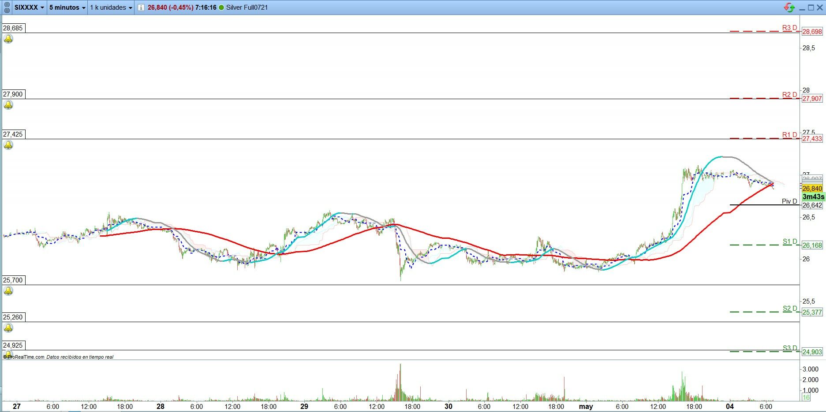Image resolution: width=826 pixels, height=412 pixels.
Task: Open the 5 minutos timeframe dropdown
Action: coord(67,7)
